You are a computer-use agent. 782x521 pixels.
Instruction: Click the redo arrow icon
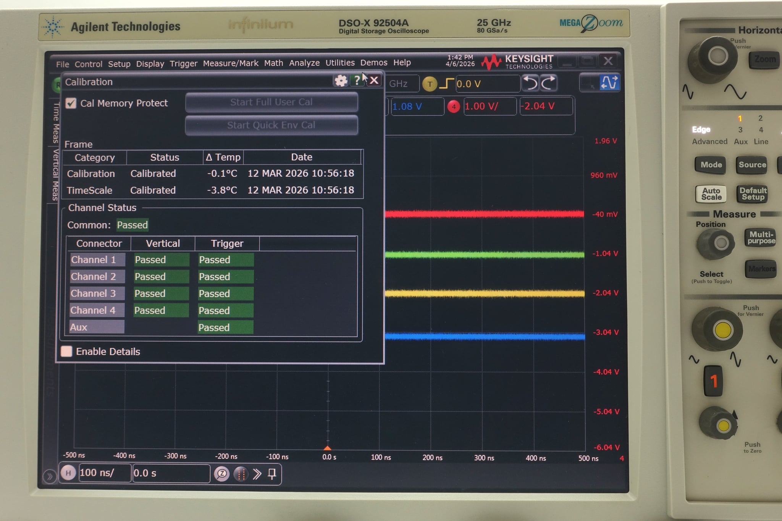tap(548, 83)
